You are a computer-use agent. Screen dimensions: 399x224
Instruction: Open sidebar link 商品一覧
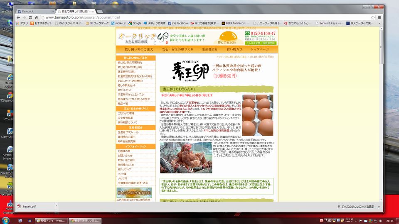[x=123, y=104]
